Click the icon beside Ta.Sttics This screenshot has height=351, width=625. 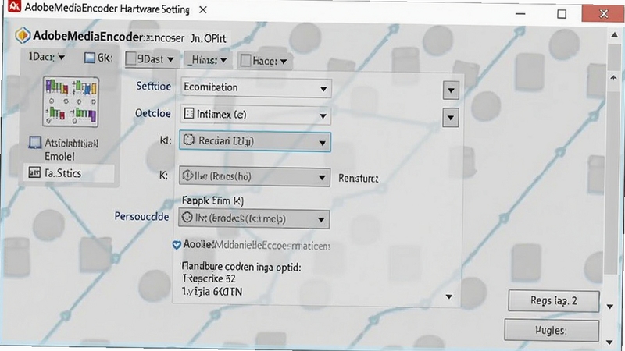34,172
